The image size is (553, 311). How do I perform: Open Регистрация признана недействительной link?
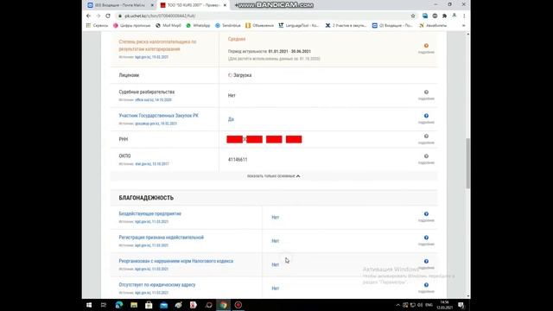[162, 238]
